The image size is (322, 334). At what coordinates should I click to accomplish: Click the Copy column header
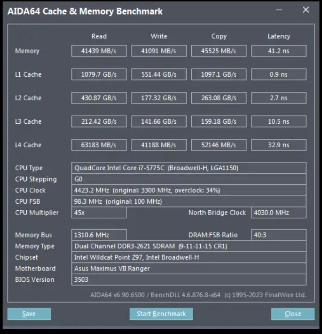click(x=219, y=36)
